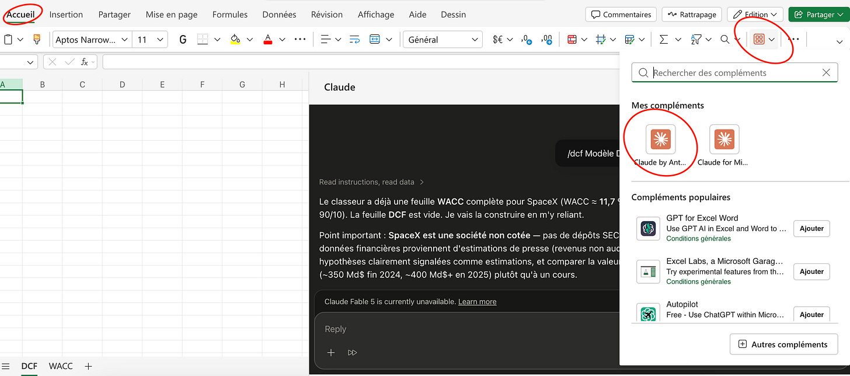Click the Rattrapage button
850x376 pixels.
click(692, 15)
